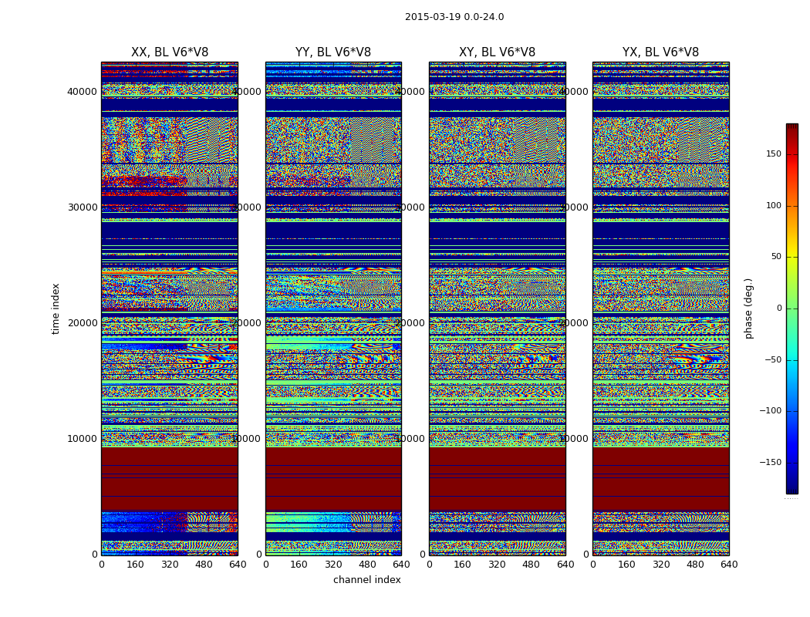Image resolution: width=810 pixels, height=617 pixels.
Task: Click the colorbar tick label "50"
Action: coord(776,257)
